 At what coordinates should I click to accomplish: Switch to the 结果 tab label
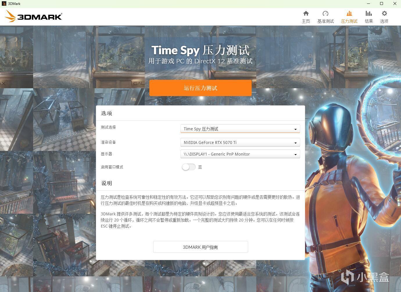369,21
